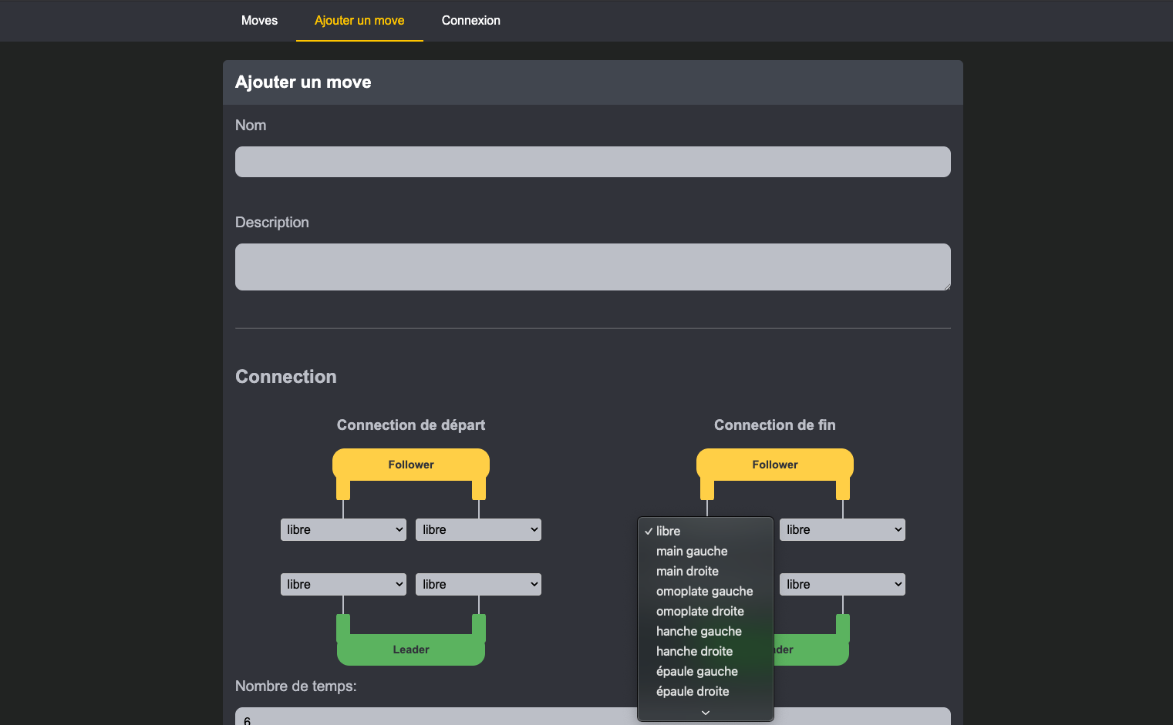Image resolution: width=1173 pixels, height=725 pixels.
Task: Expand the start connection follower right 'libre' dropdown
Action: (478, 529)
